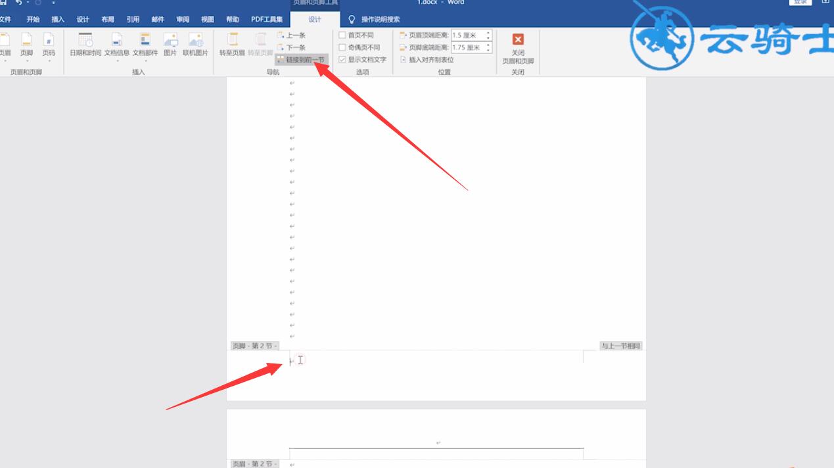Click the save icon in title bar
834x468 pixels.
[4, 3]
